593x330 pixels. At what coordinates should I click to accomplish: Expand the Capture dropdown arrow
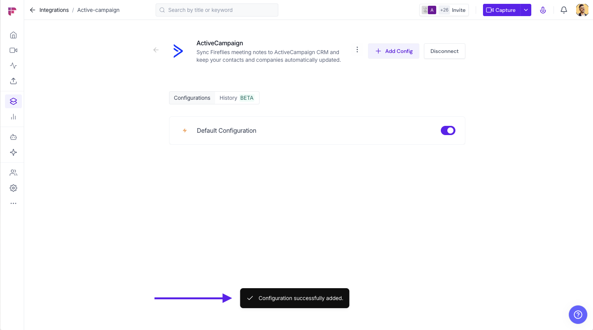pos(526,10)
